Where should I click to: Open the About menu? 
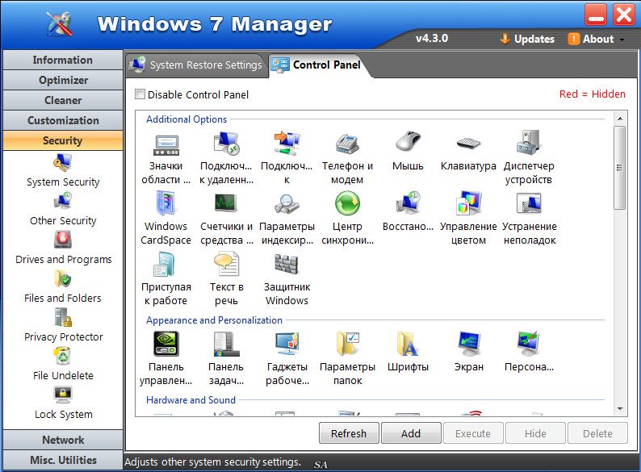[x=591, y=39]
